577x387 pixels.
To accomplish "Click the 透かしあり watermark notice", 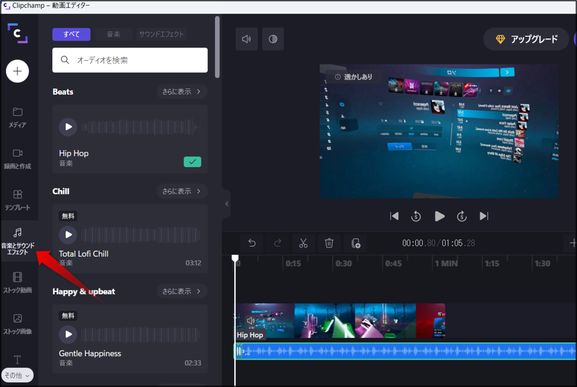I will pyautogui.click(x=353, y=76).
